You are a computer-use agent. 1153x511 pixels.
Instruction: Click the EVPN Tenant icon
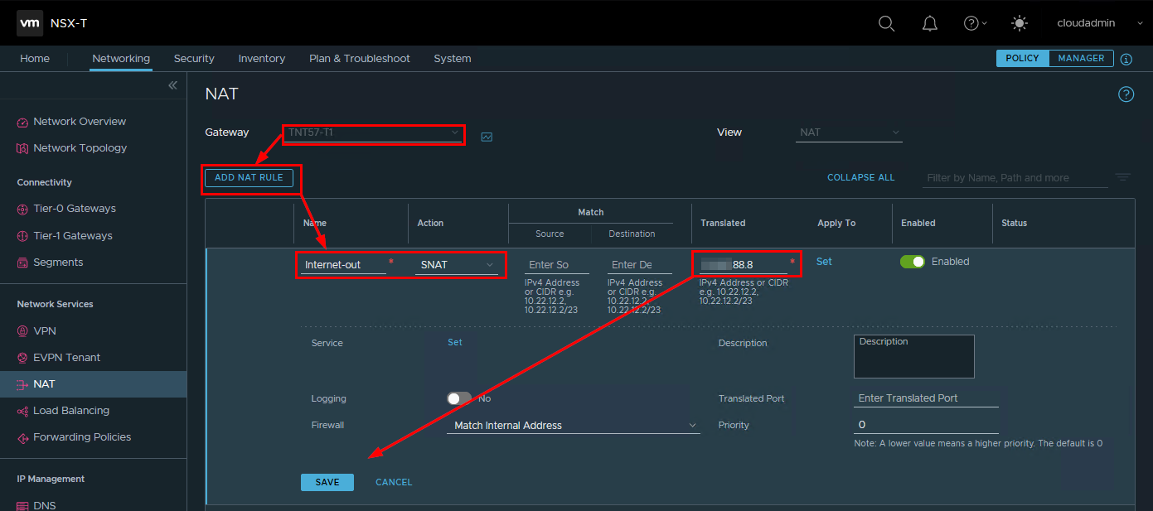click(22, 358)
